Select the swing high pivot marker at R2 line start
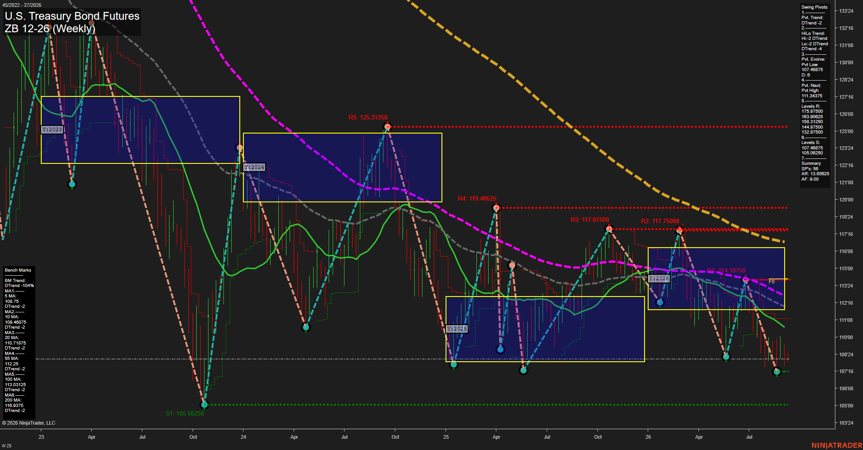 679,230
